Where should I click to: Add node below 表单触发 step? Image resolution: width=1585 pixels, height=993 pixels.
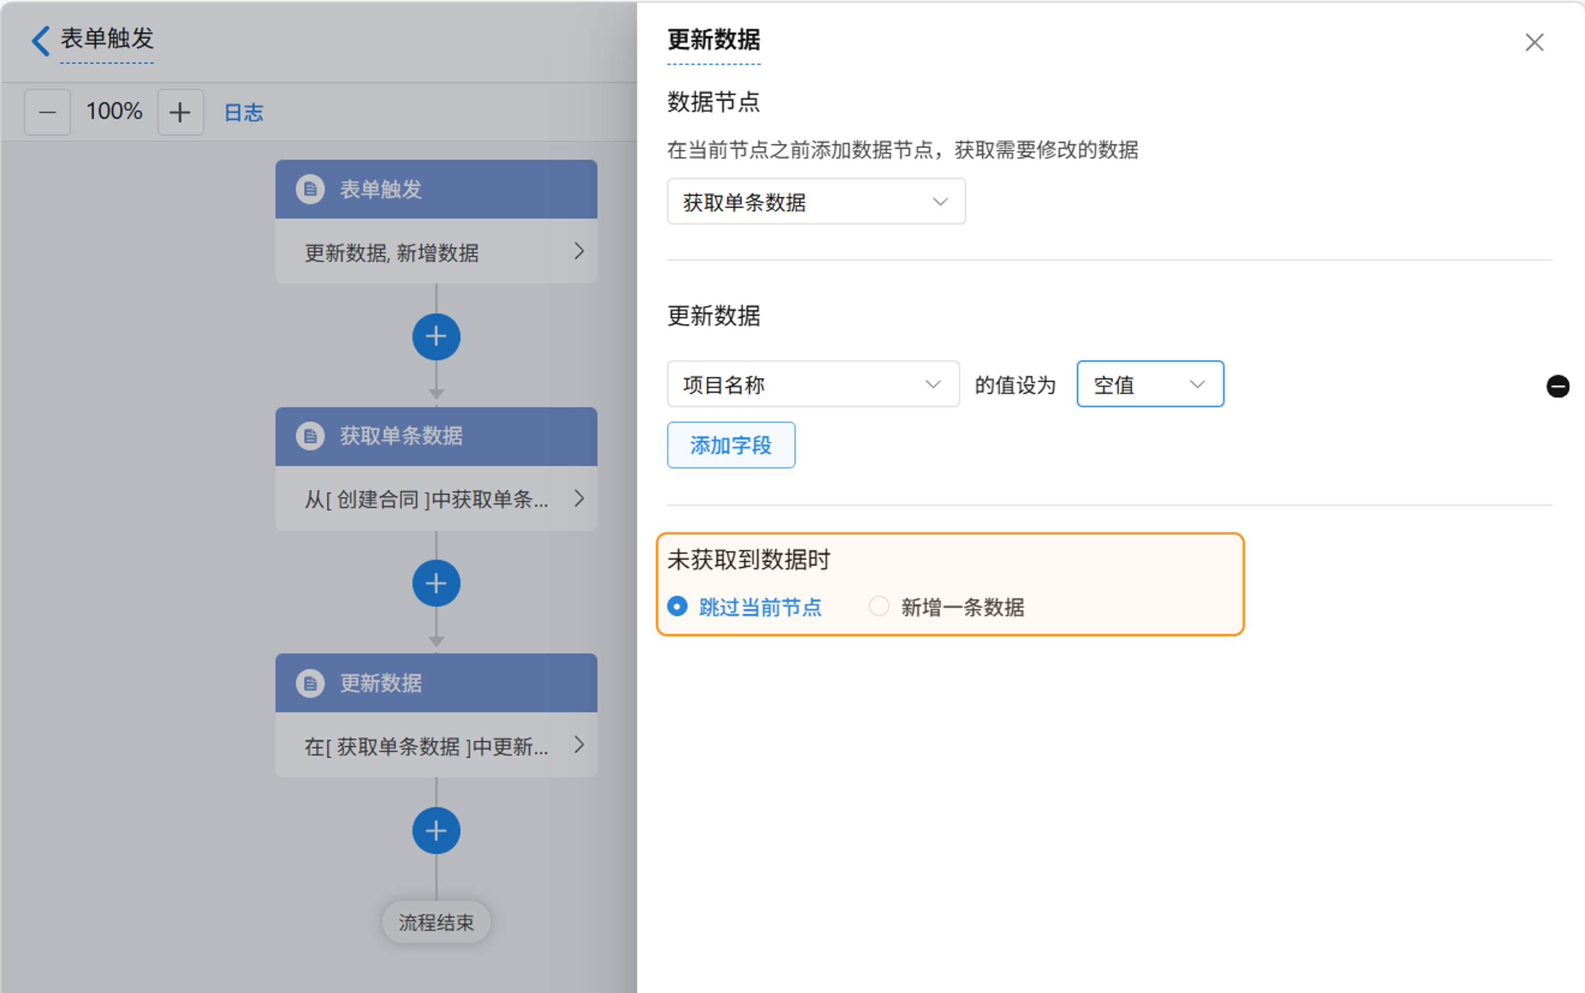click(436, 337)
